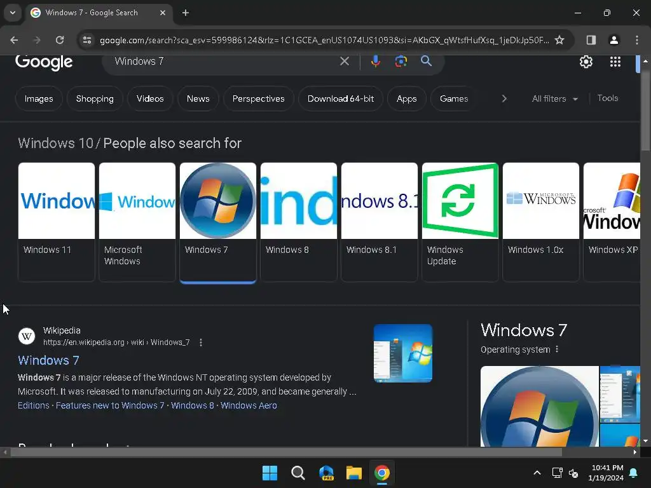Switch to News results

[x=198, y=98]
